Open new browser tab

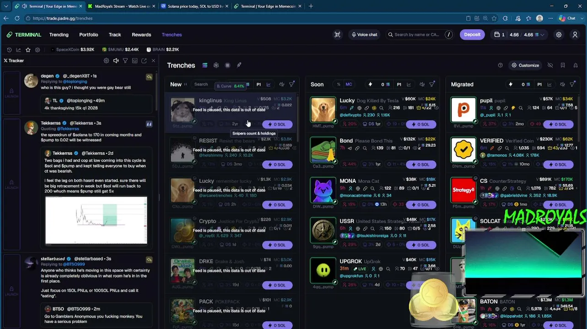coord(311,6)
